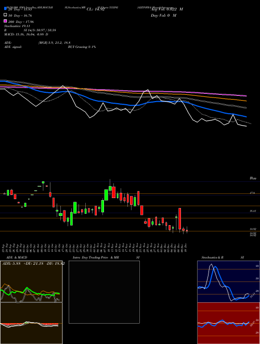Click the 'Avg Vol: 0.022 M' readout
Viewport: 260px width, 344px height.
click(167, 9)
